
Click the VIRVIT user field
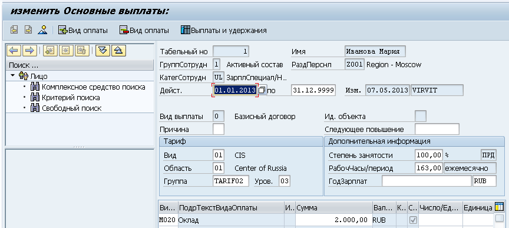click(x=437, y=90)
